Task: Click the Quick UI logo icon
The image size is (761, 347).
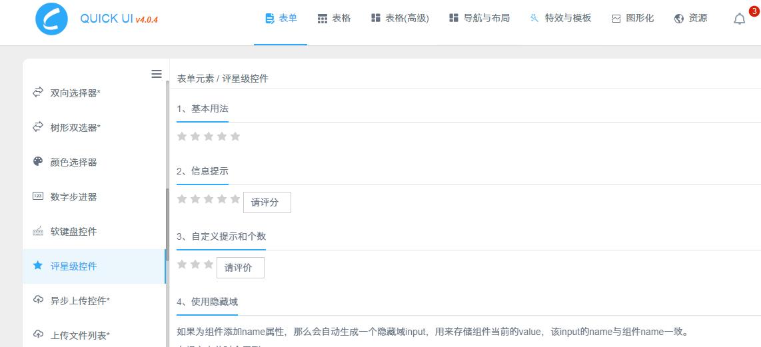Action: 52,19
